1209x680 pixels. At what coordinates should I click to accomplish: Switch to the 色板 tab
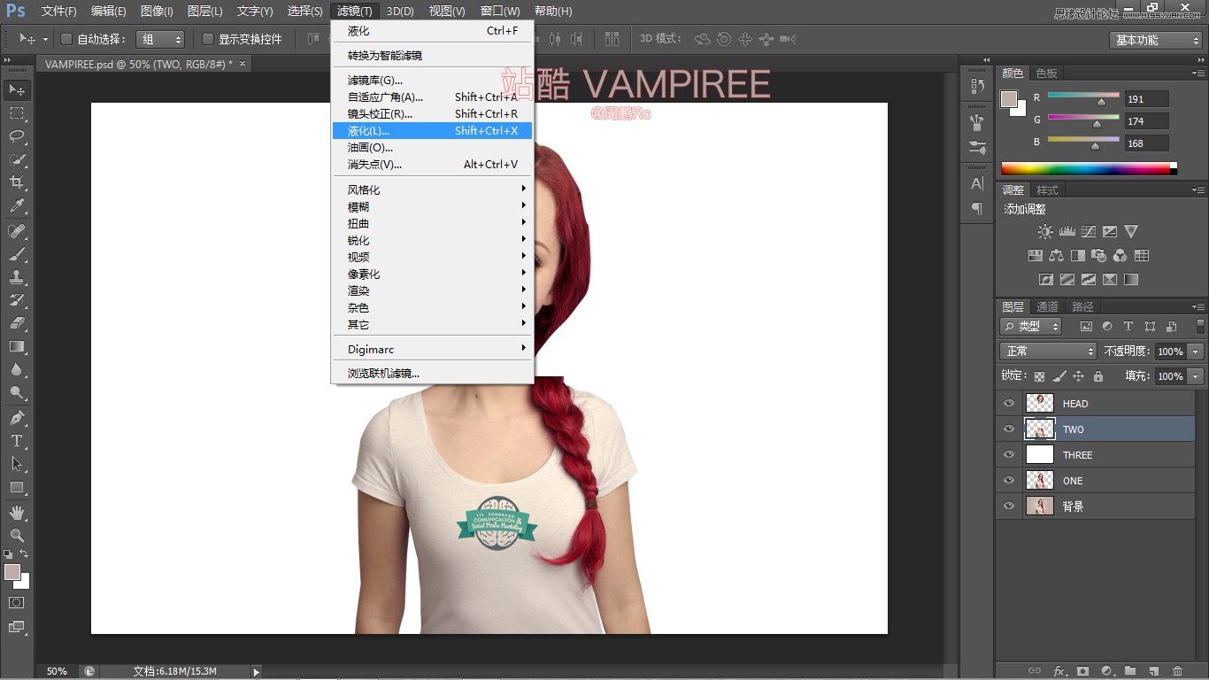[1046, 73]
